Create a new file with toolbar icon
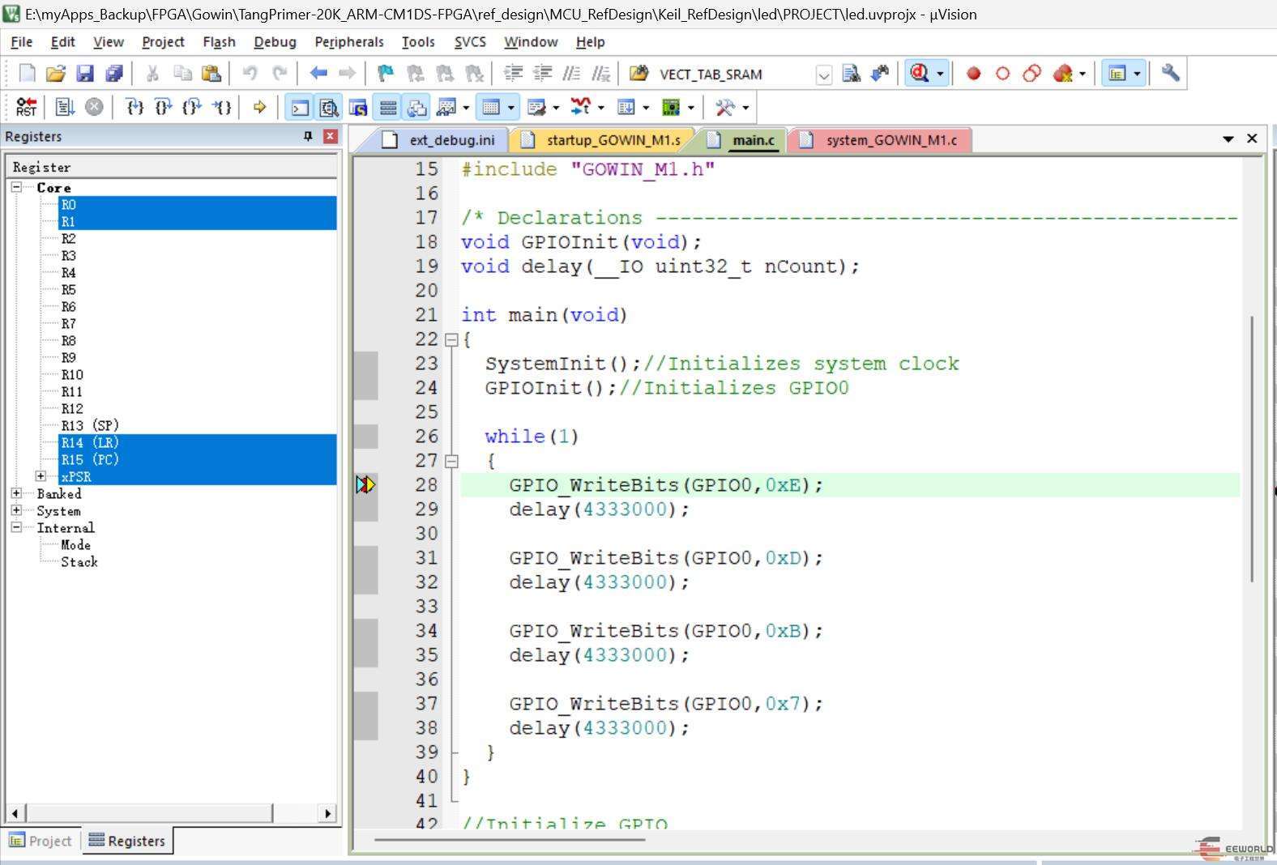The image size is (1277, 865). tap(27, 74)
